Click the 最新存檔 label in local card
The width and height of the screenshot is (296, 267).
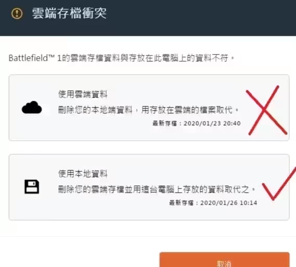pyautogui.click(x=181, y=203)
